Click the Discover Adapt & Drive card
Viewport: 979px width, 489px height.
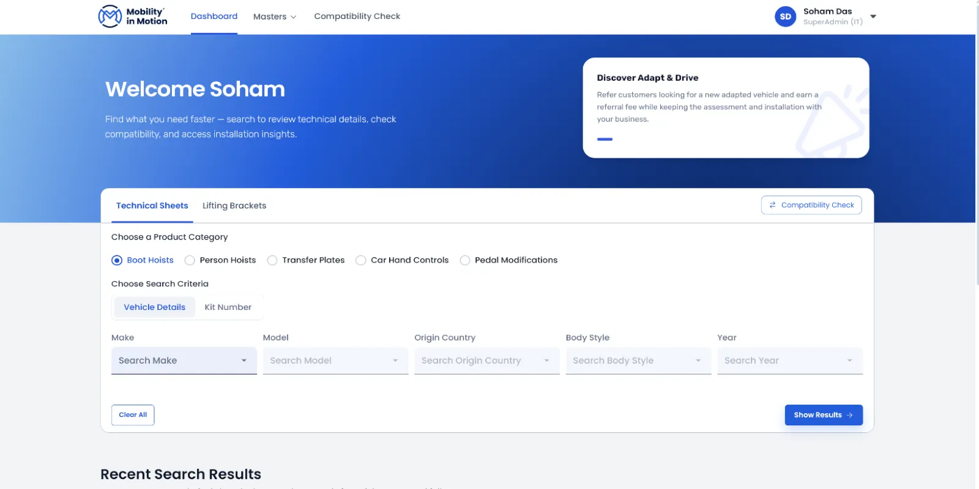click(x=726, y=108)
